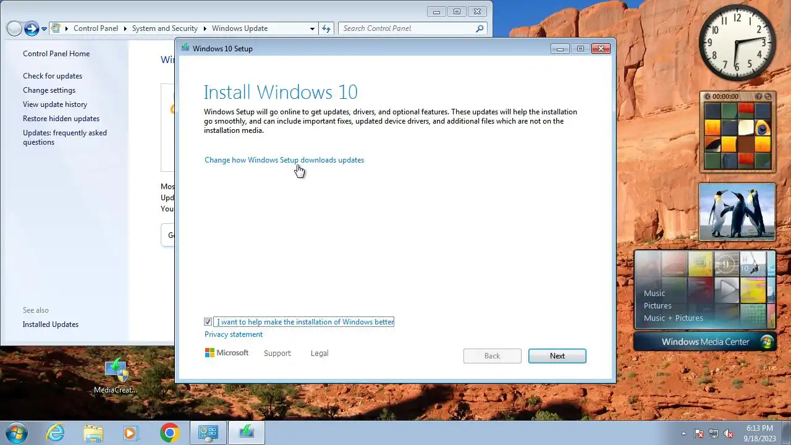Open Windows Media Center banner

(705, 342)
